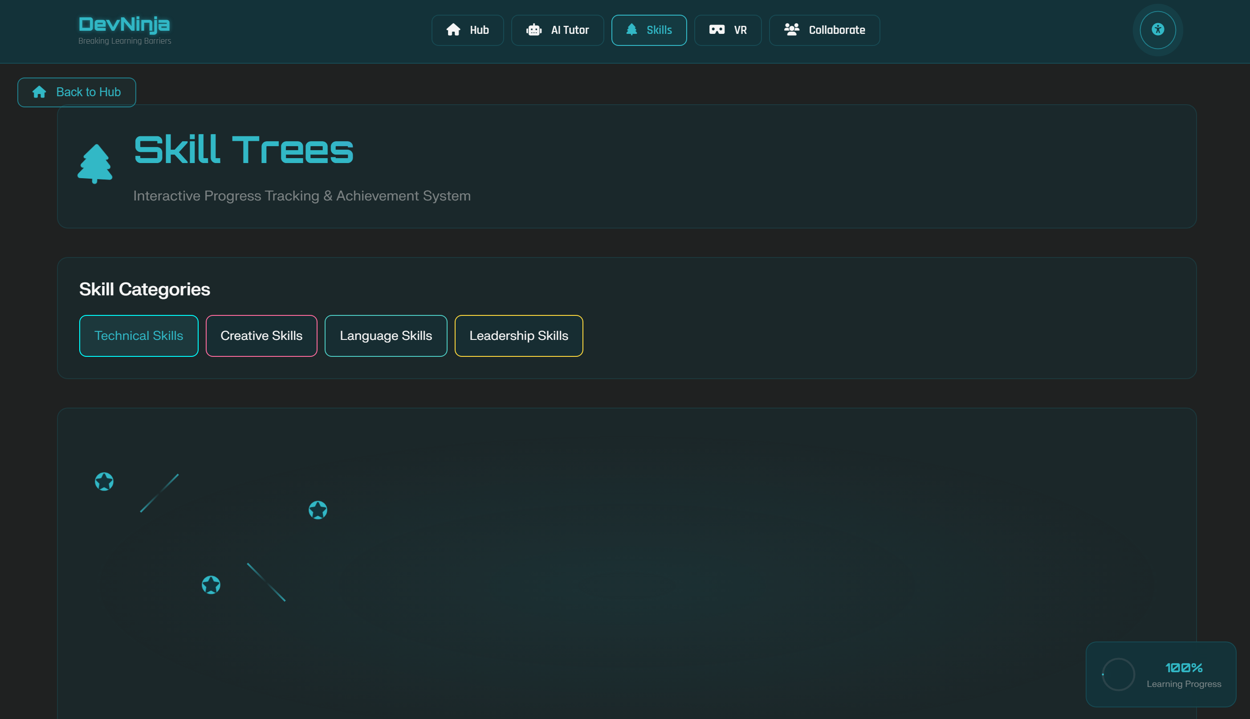Click the house icon in the Hub nav button
The width and height of the screenshot is (1250, 719).
[453, 30]
